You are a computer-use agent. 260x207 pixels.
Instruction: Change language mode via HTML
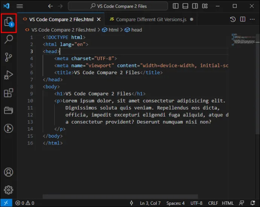tap(228, 203)
